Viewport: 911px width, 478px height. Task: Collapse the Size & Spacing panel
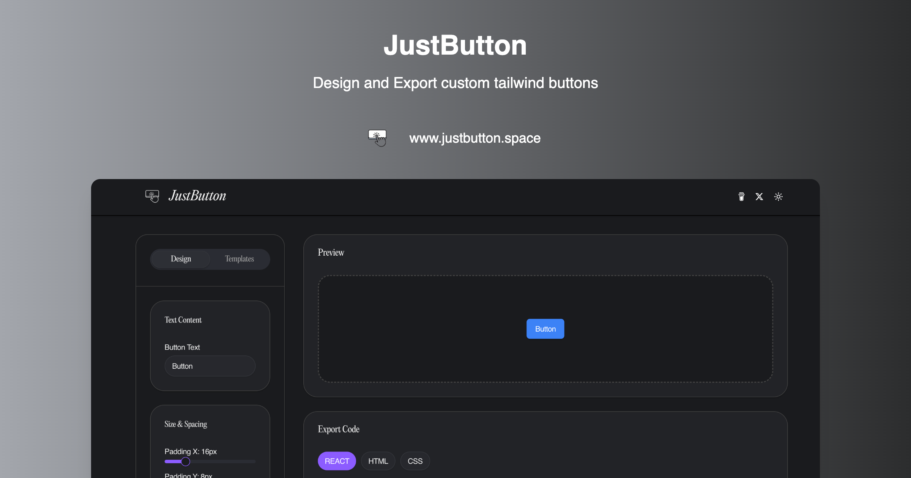coord(186,424)
